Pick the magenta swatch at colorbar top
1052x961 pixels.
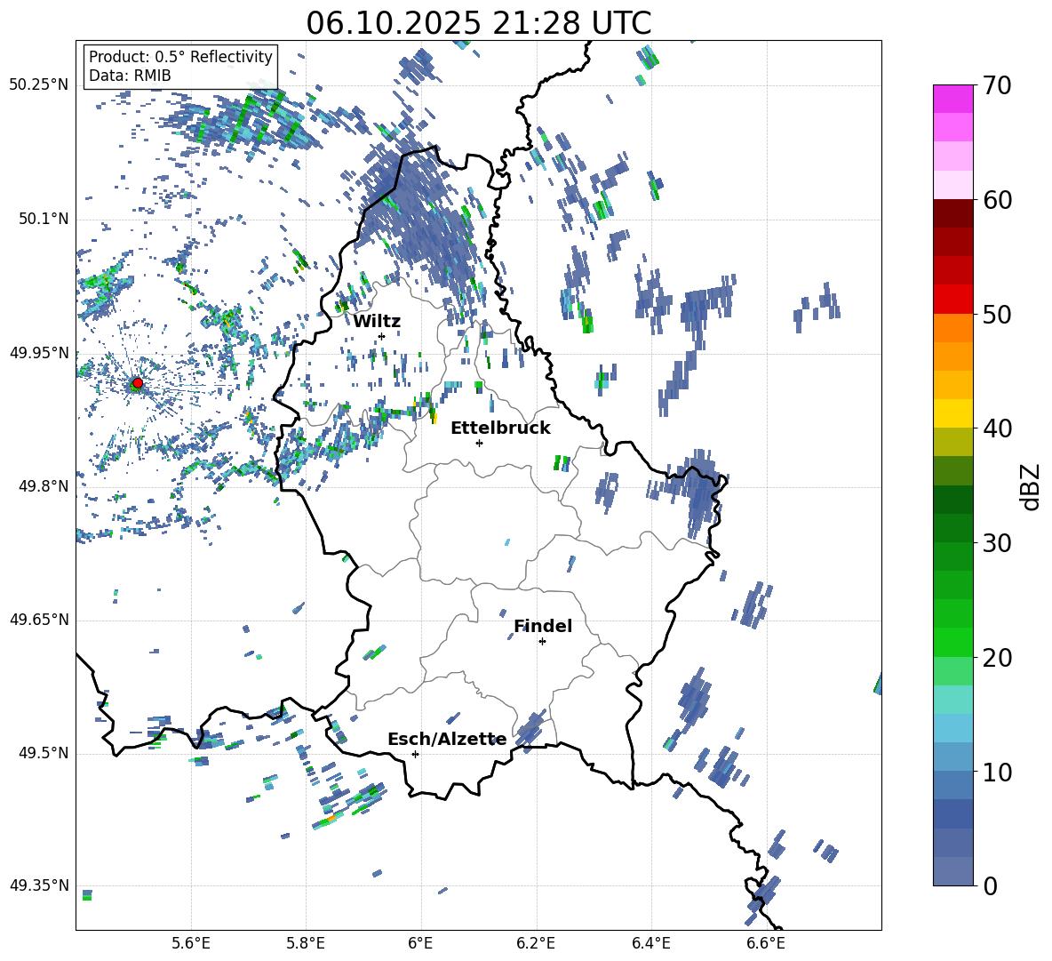tap(953, 99)
